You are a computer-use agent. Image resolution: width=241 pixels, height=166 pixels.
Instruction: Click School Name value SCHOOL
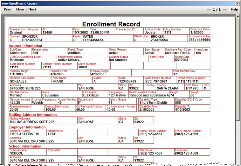(x=16, y=153)
